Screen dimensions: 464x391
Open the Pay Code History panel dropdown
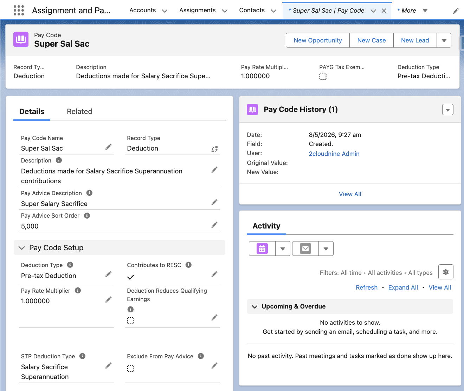tap(447, 110)
